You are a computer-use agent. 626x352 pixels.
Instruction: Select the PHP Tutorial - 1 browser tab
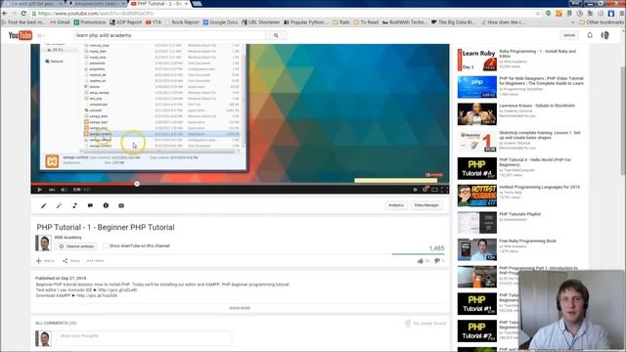click(x=159, y=4)
